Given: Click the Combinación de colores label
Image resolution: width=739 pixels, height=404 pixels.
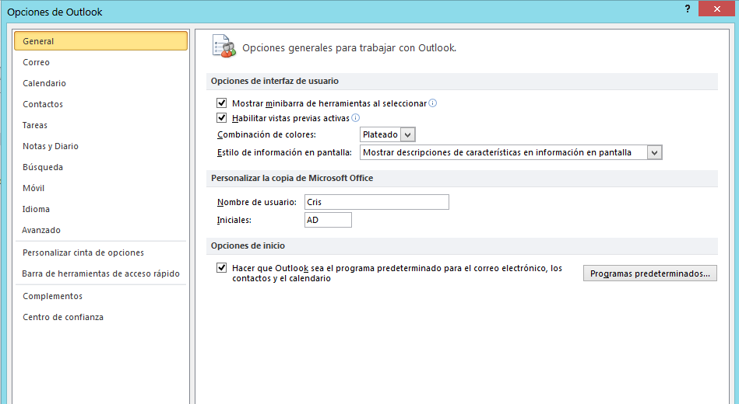Looking at the screenshot, I should [267, 134].
